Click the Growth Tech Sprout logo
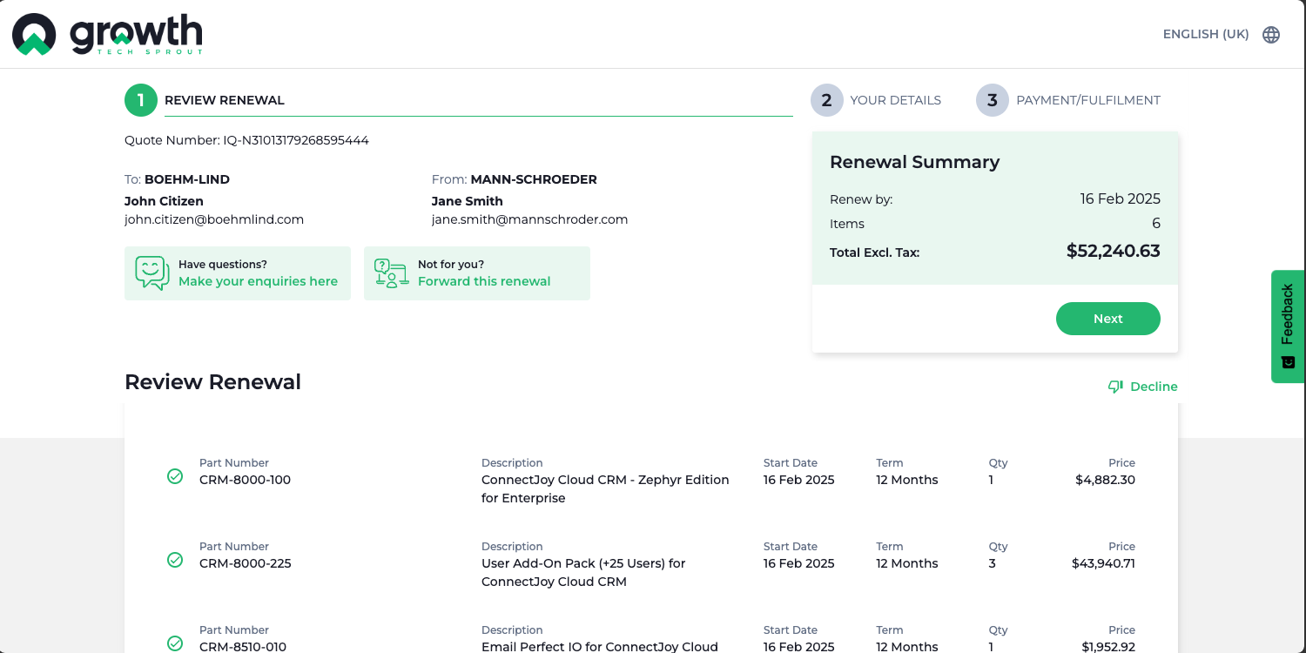Image resolution: width=1306 pixels, height=653 pixels. pyautogui.click(x=107, y=35)
